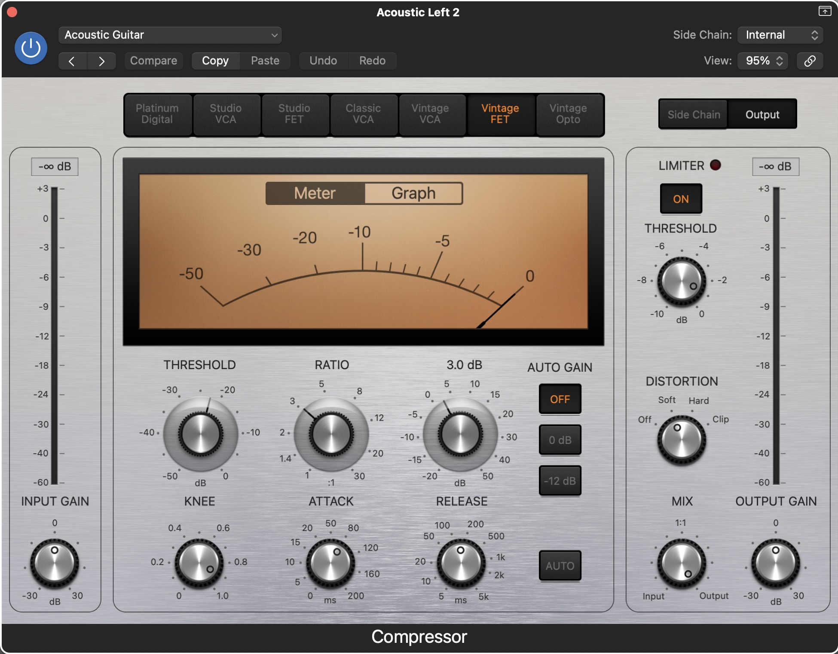The width and height of the screenshot is (838, 654).
Task: Click the Distortion Hard label
Action: click(x=699, y=400)
